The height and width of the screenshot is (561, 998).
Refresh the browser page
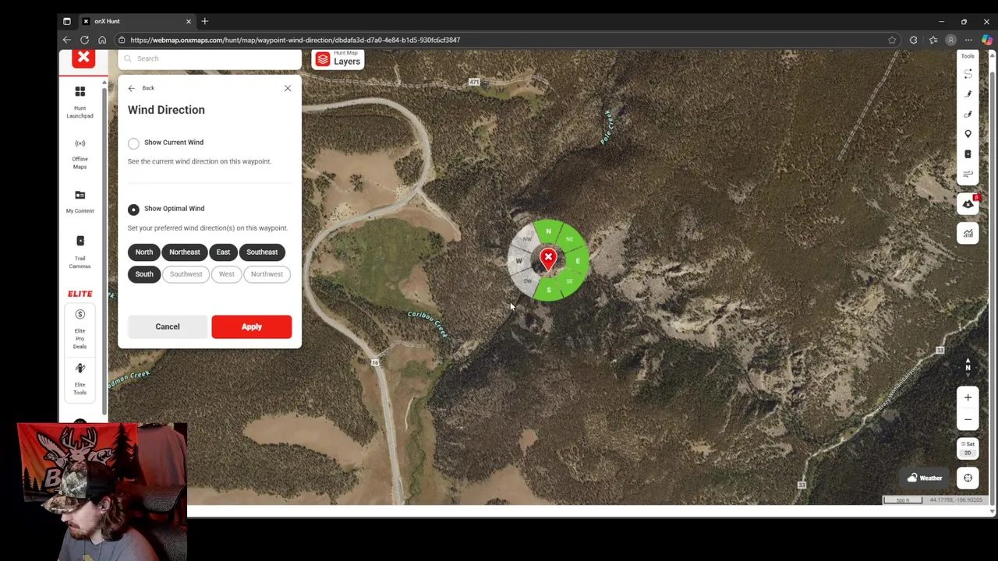click(x=84, y=40)
